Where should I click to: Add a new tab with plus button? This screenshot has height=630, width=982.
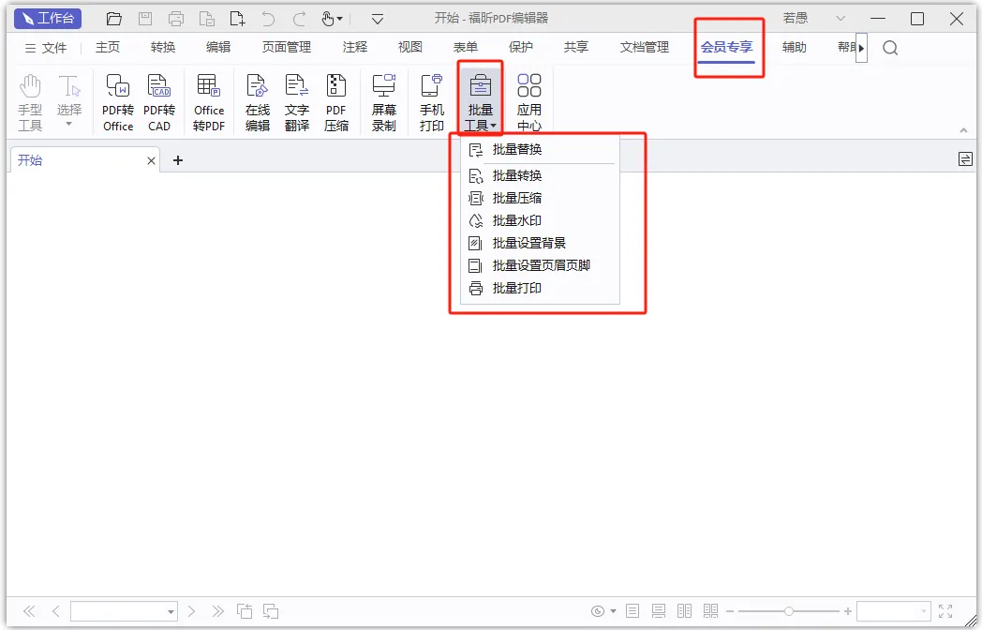point(178,160)
